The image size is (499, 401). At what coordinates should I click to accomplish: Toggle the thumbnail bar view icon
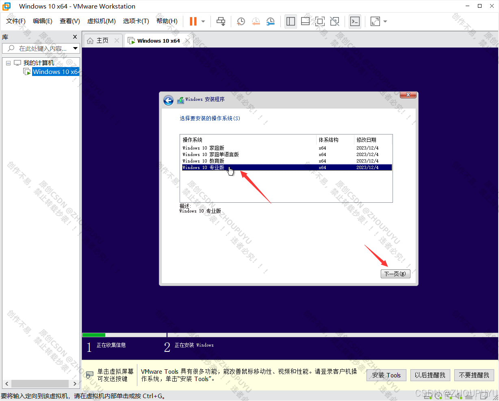click(305, 21)
